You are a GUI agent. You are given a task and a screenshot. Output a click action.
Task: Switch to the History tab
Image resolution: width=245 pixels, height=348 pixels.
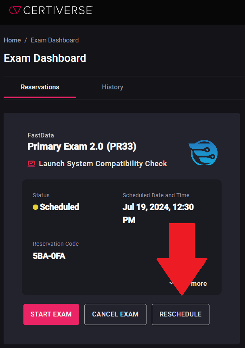click(113, 87)
